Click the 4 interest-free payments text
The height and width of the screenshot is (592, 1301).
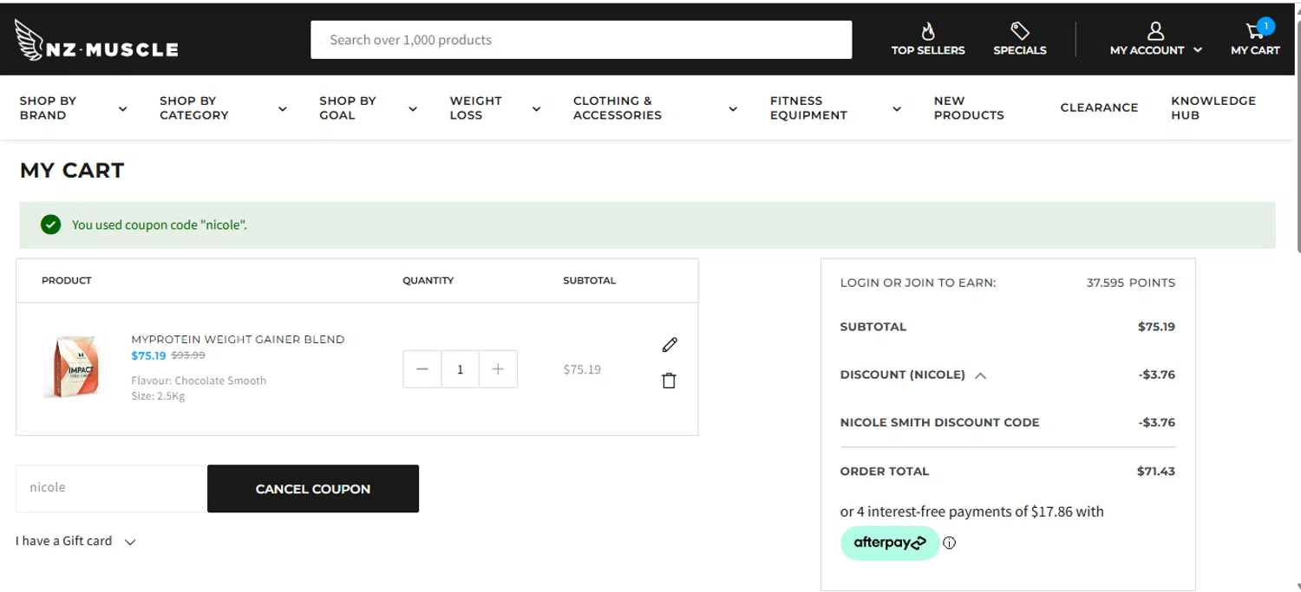point(972,511)
